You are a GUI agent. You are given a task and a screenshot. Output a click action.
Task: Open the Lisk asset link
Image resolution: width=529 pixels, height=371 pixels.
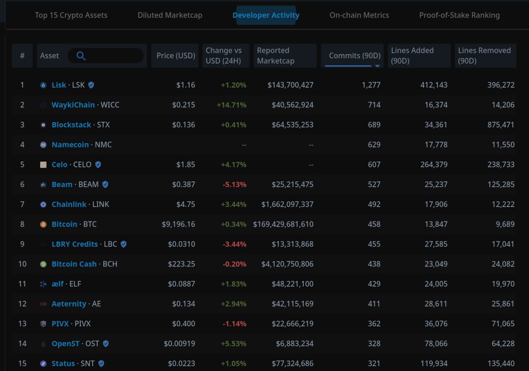(x=59, y=85)
